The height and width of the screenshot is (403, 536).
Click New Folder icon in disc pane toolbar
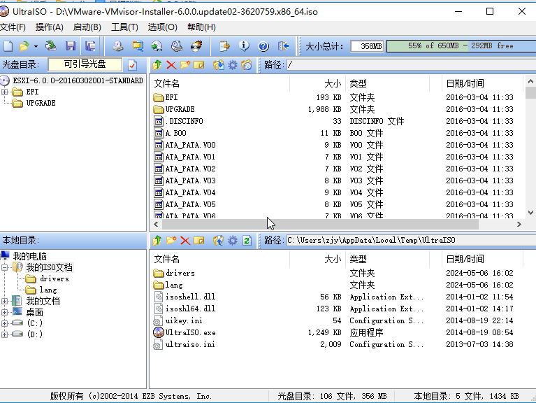[x=185, y=64]
